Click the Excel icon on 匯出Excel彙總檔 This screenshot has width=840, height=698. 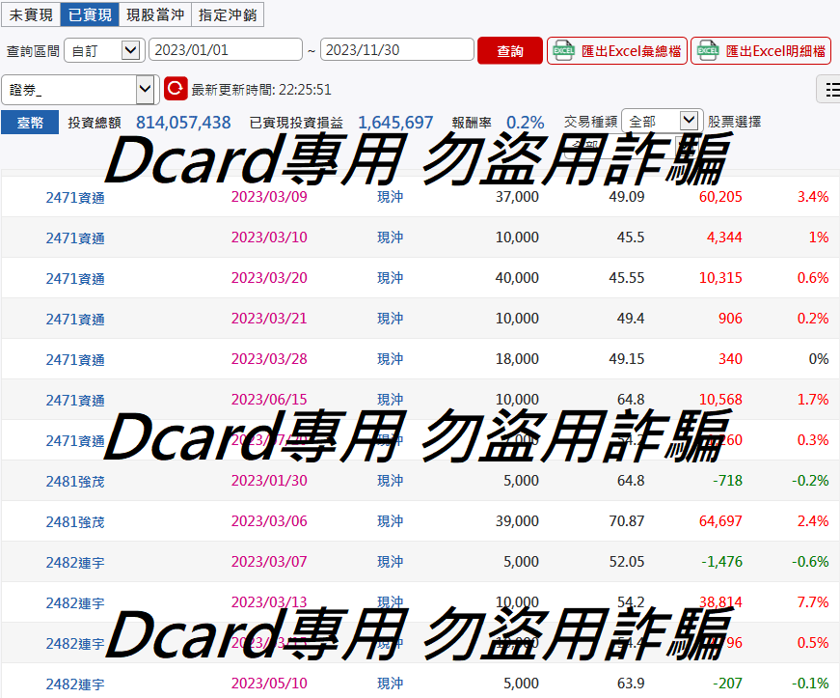click(564, 51)
